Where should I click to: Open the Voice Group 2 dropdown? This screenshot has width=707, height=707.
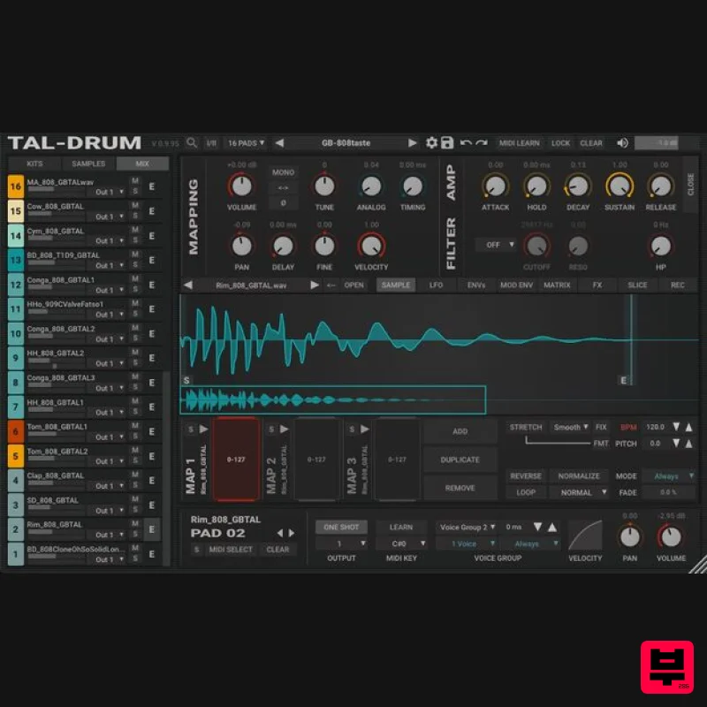(x=467, y=526)
